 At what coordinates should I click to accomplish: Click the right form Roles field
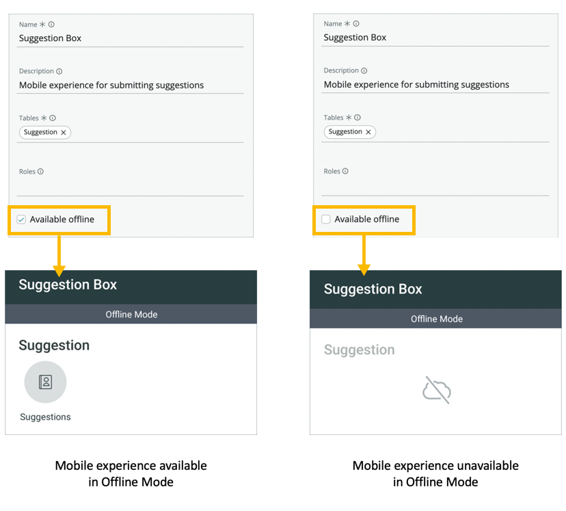click(x=435, y=187)
